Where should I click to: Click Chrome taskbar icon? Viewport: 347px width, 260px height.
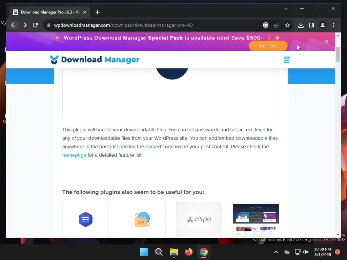pyautogui.click(x=204, y=252)
